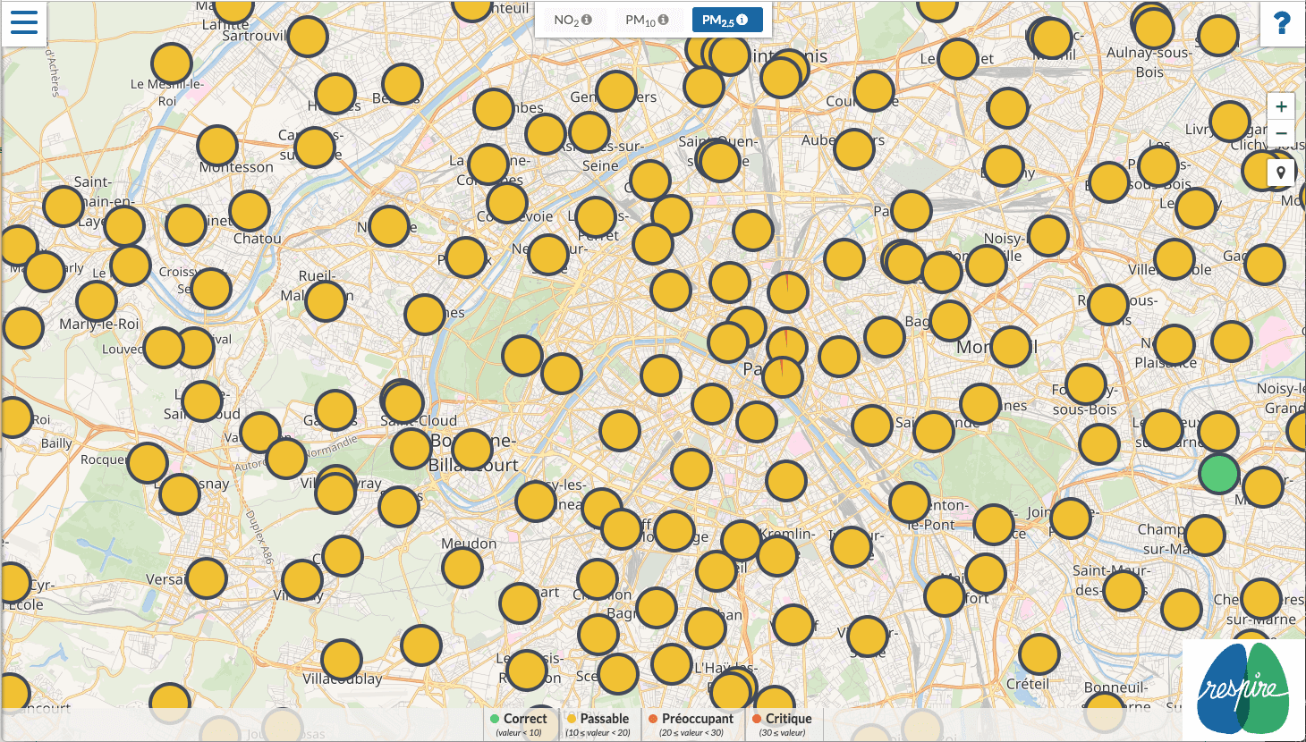Click the Préoccupant legend entry
Viewport: 1306px width, 742px height.
pyautogui.click(x=691, y=724)
